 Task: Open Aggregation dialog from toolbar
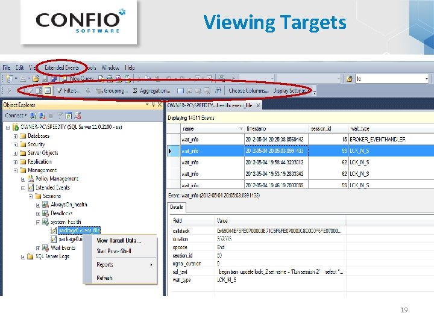(x=151, y=91)
